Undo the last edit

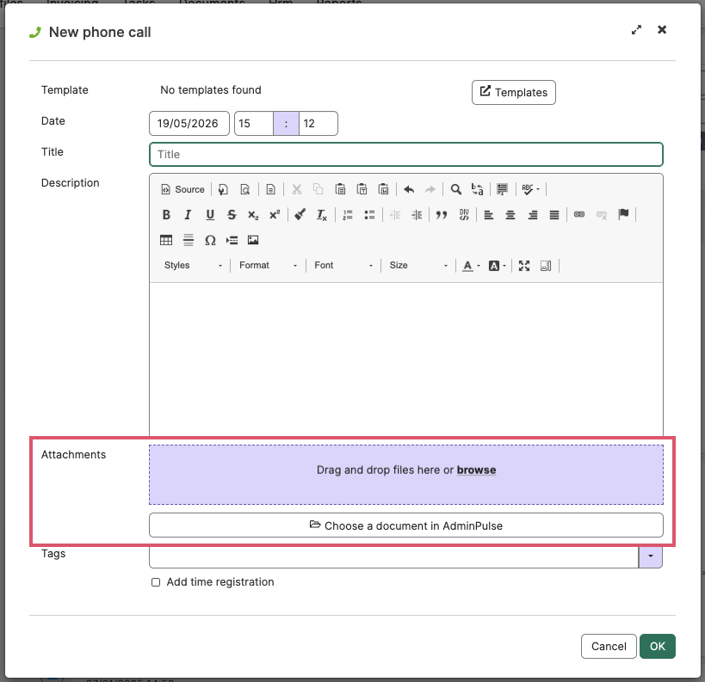409,189
